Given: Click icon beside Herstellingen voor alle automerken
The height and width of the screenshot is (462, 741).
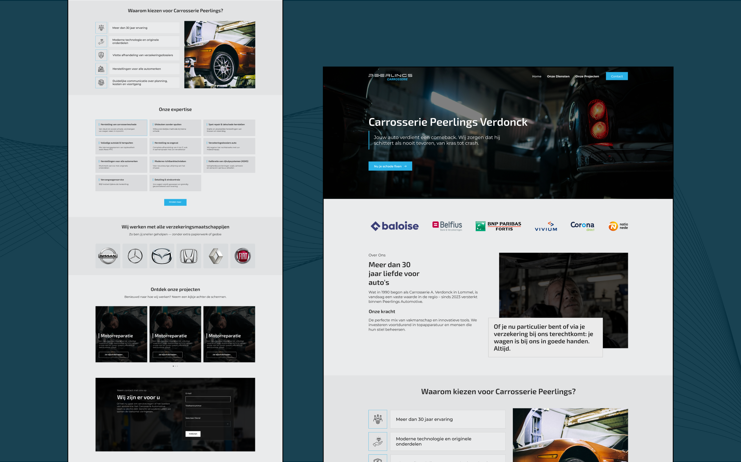Looking at the screenshot, I should (x=101, y=69).
